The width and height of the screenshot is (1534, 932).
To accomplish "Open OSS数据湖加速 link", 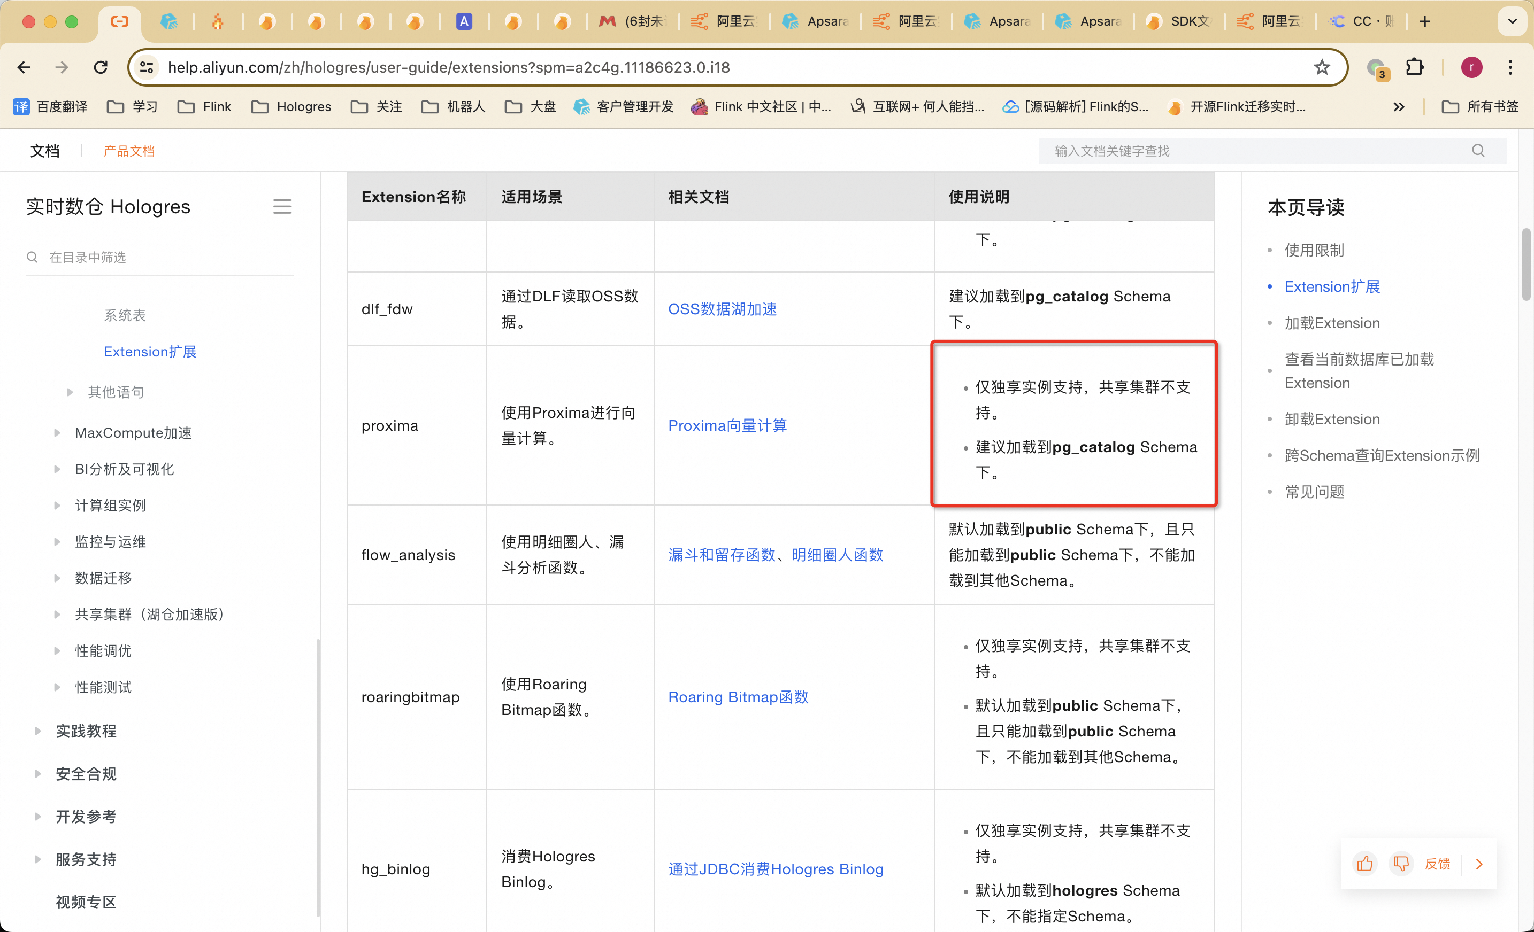I will pos(722,309).
